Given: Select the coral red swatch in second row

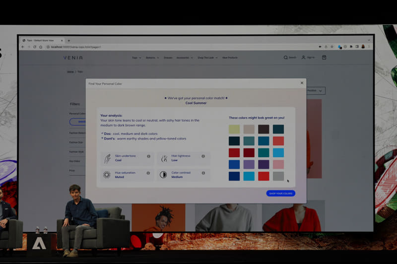Looking at the screenshot, I should (x=278, y=141).
